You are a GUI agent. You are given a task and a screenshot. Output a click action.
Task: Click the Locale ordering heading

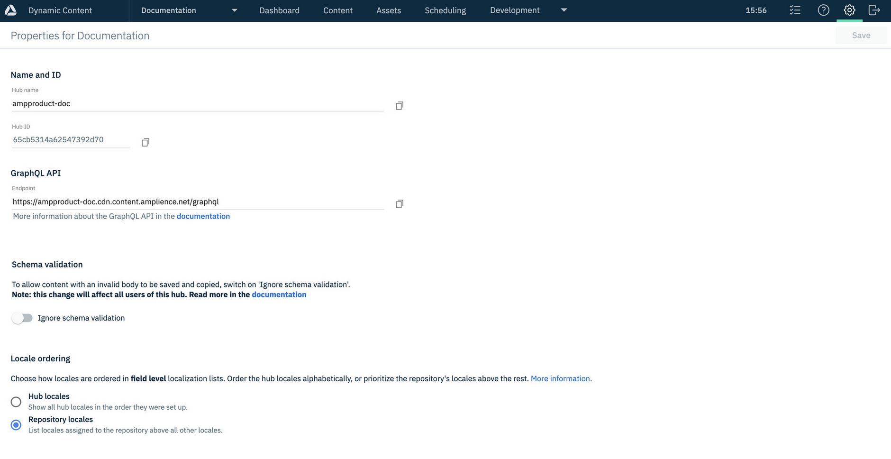[40, 358]
